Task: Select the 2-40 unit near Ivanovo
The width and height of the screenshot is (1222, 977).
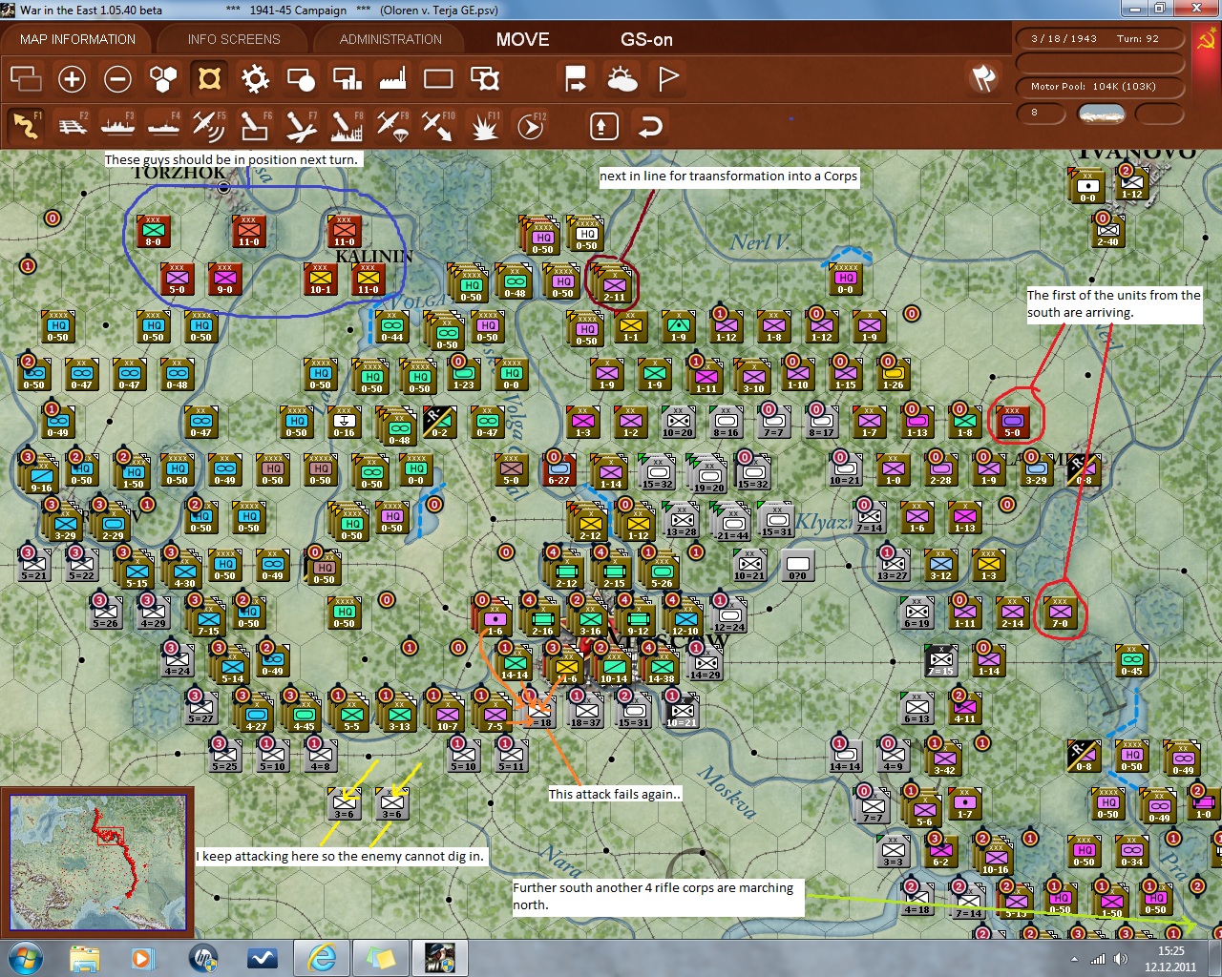Action: (1107, 229)
